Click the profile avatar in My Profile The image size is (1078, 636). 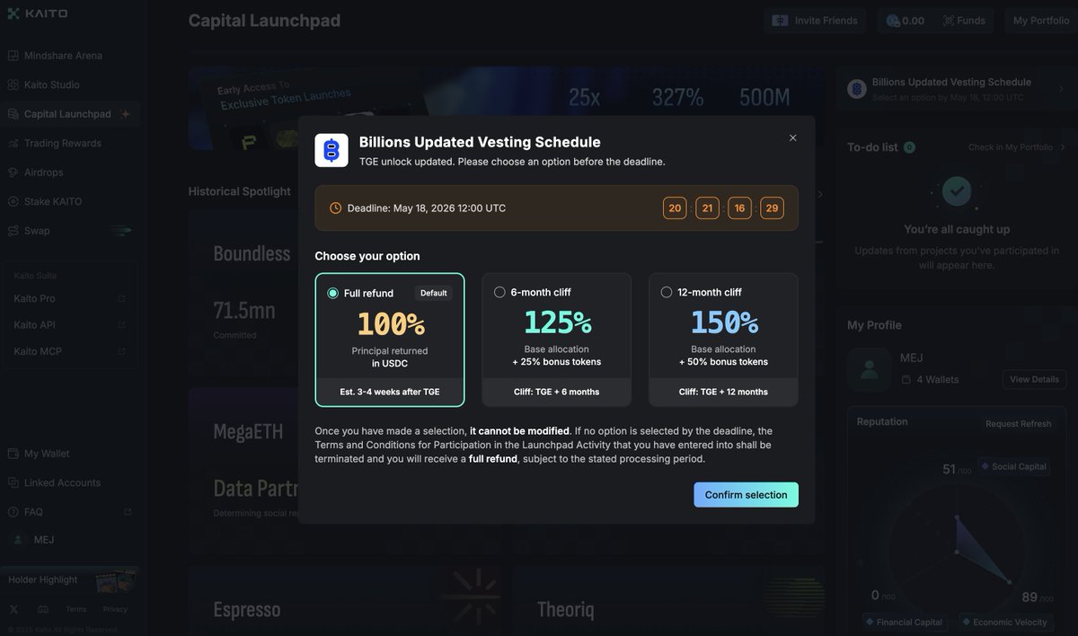click(870, 370)
